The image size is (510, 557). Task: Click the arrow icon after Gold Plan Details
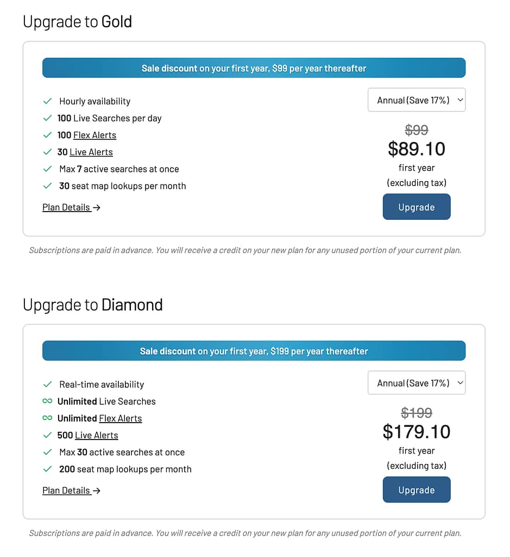point(96,207)
